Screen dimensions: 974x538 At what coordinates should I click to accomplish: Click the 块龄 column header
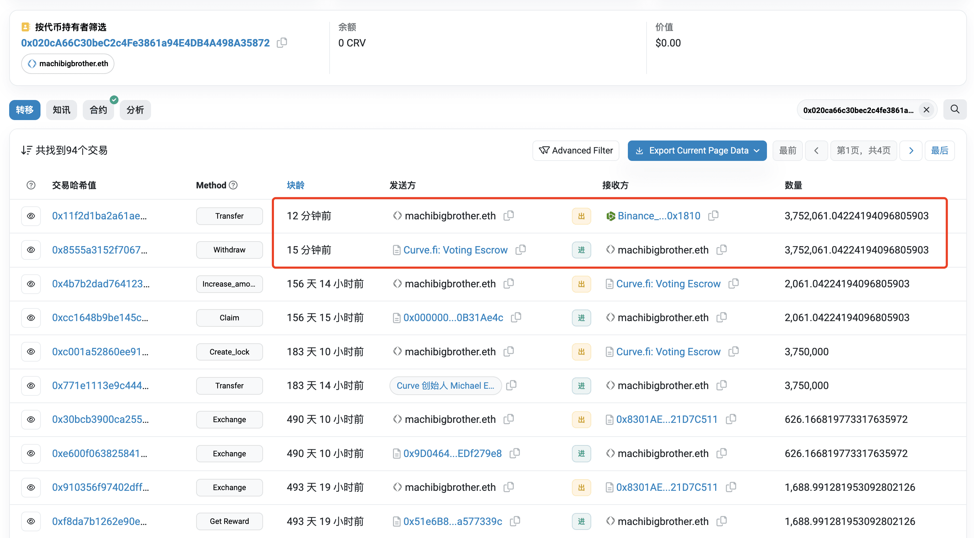pos(295,185)
